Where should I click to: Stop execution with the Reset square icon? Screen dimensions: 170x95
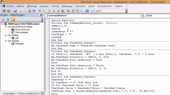pyautogui.click(x=58, y=11)
